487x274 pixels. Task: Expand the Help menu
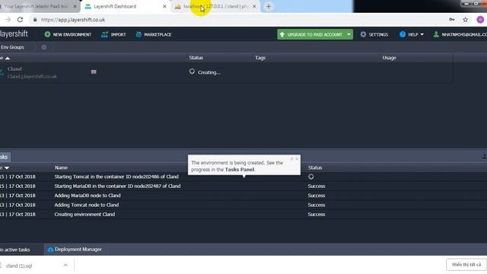(x=412, y=34)
